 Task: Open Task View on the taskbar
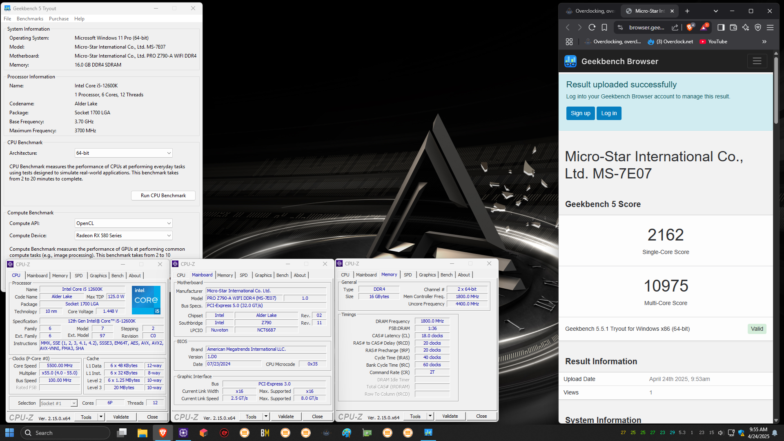pos(122,433)
